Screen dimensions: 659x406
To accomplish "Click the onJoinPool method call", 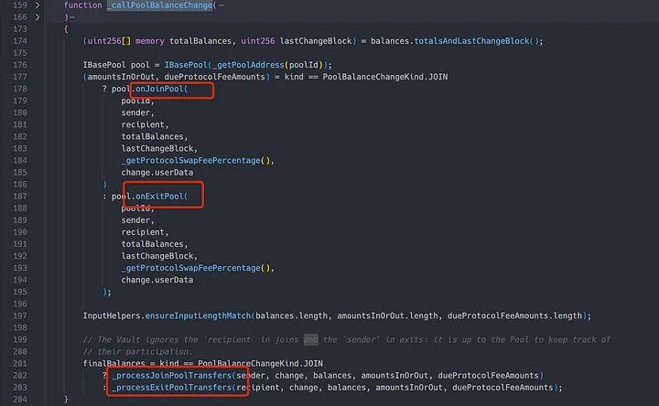I will [x=161, y=90].
